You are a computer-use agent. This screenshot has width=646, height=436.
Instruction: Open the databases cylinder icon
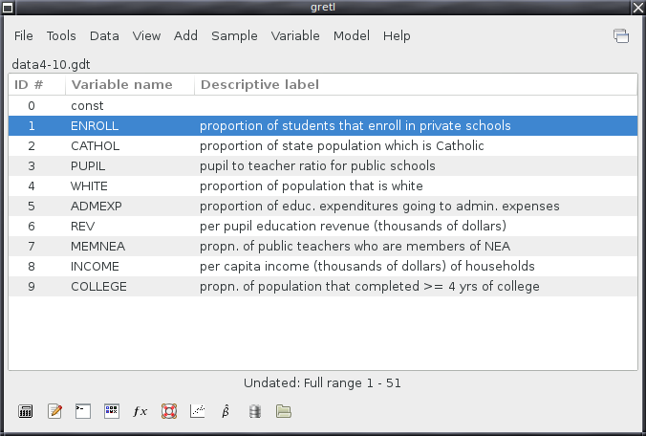click(254, 411)
